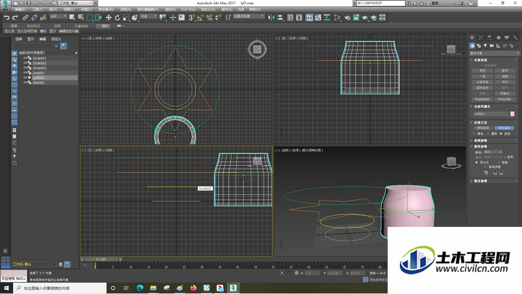Open the 全部 selection filter dropdown

(x=58, y=16)
